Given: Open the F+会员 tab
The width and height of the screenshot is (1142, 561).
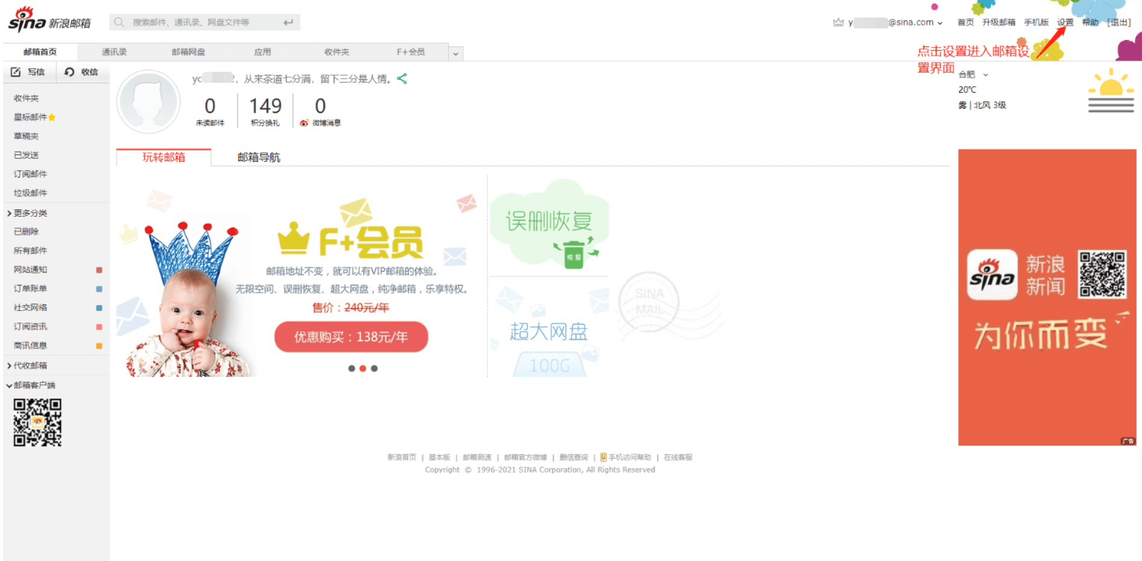Looking at the screenshot, I should coord(411,52).
